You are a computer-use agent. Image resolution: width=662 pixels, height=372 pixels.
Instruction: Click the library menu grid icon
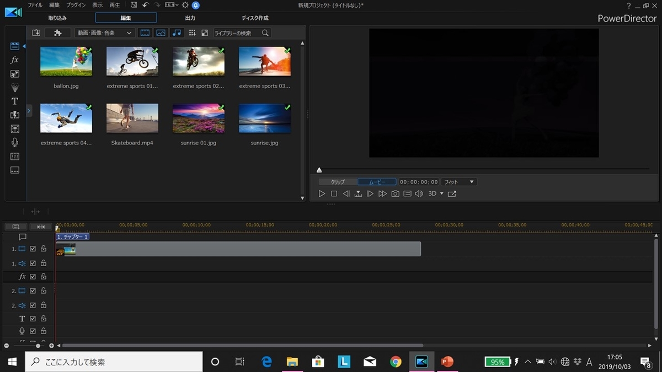click(192, 33)
